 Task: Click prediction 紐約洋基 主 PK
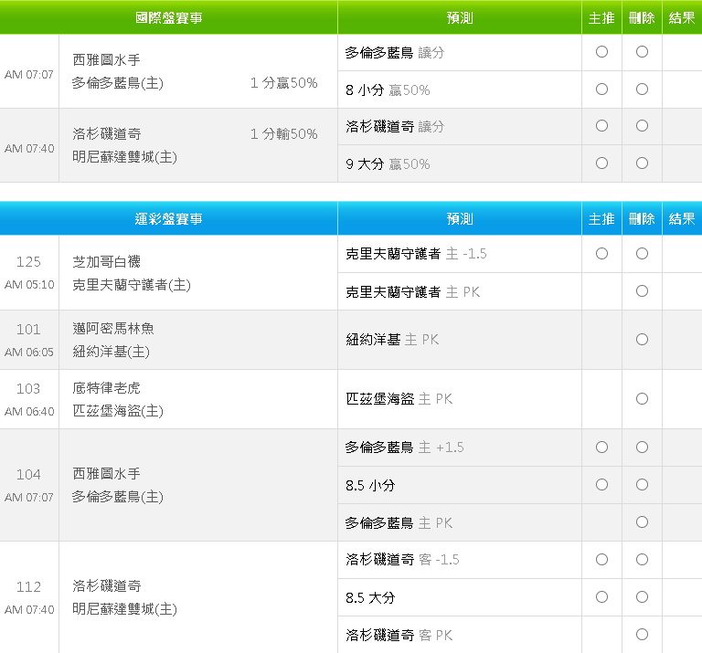[392, 340]
